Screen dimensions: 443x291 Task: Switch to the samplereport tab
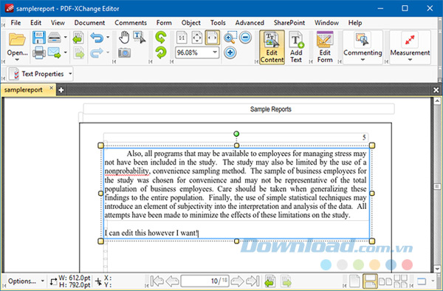click(x=24, y=90)
